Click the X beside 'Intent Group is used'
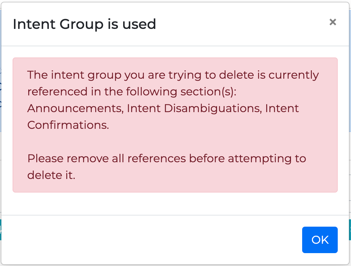The width and height of the screenshot is (351, 266). [333, 22]
